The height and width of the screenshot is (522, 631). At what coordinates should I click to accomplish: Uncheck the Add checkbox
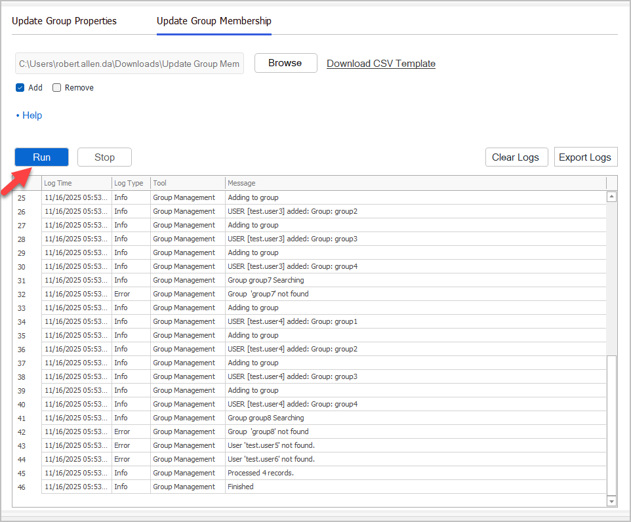(x=20, y=87)
